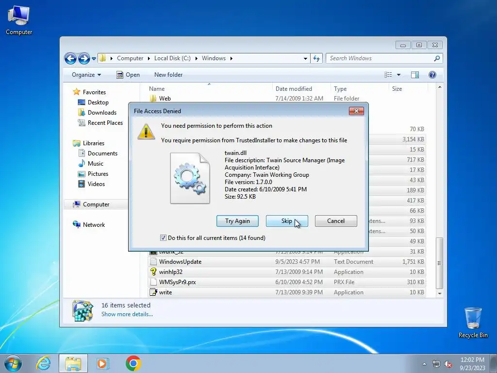This screenshot has width=497, height=373.
Task: Open the Music library
Action: pos(96,164)
